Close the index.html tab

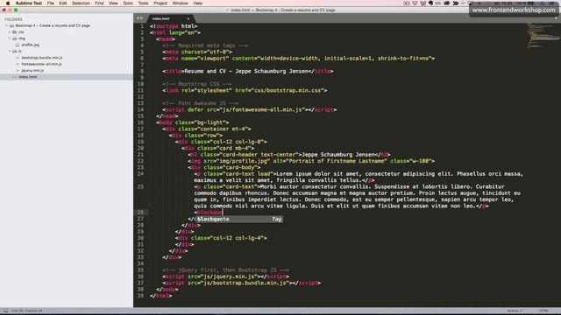188,18
